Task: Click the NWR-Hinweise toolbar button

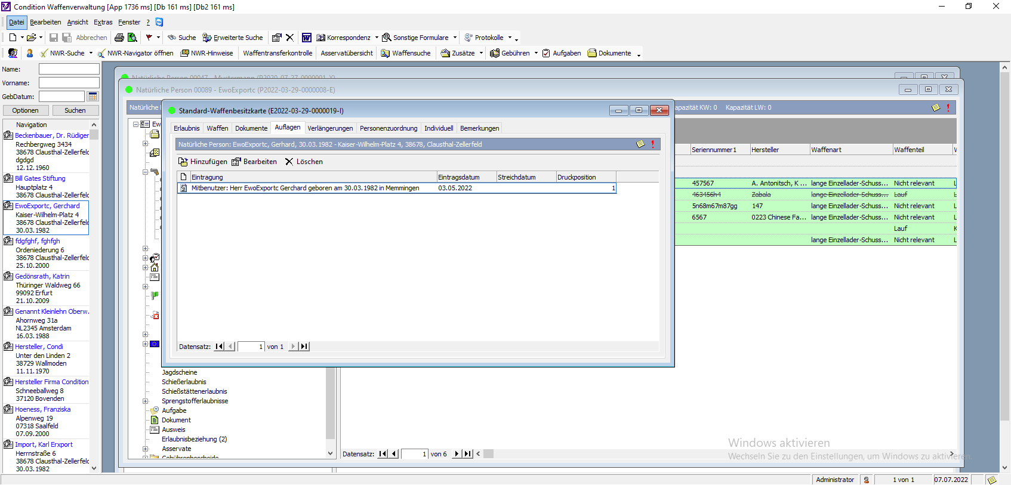Action: click(x=206, y=53)
